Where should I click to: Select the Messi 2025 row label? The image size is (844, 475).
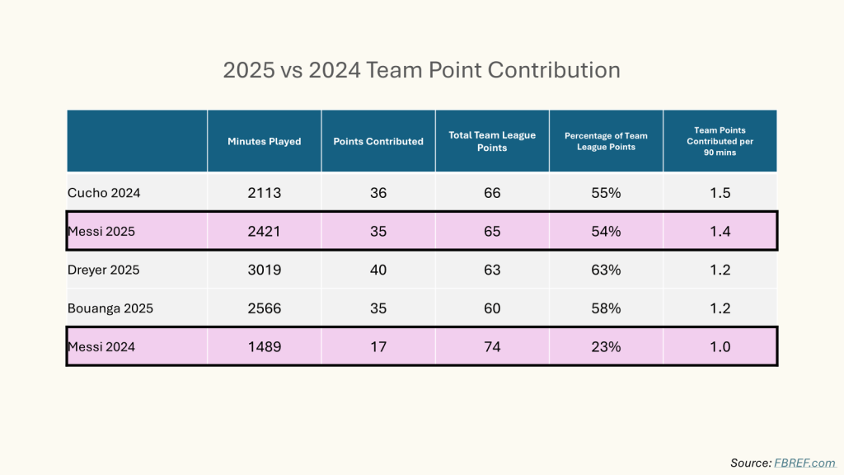(101, 232)
